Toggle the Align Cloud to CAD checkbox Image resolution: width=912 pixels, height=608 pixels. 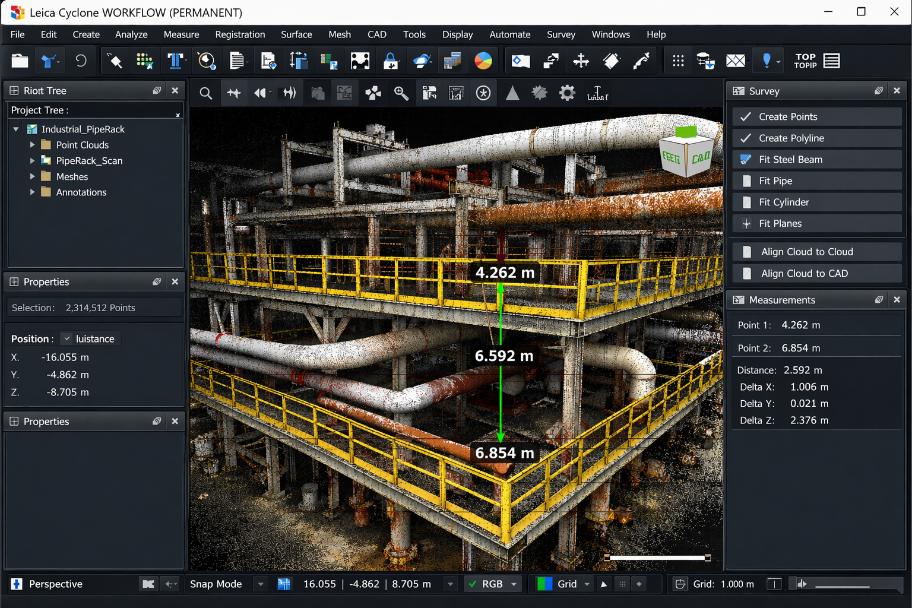[748, 273]
